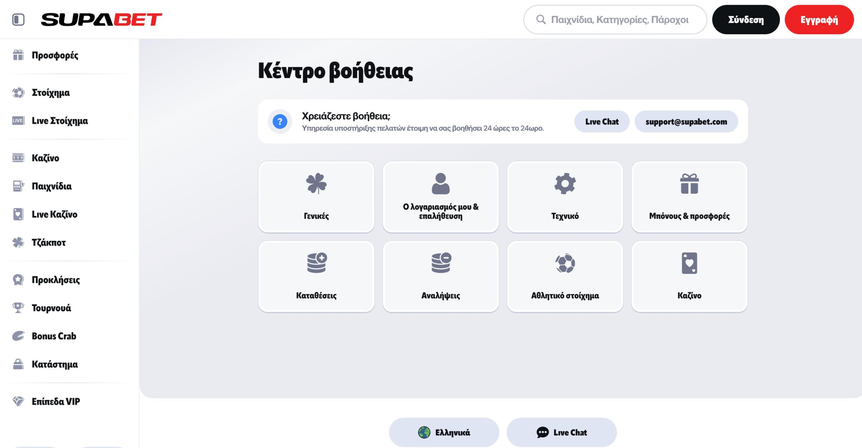Click the Live Chat pill in help banner
Viewport: 862px width, 448px height.
pyautogui.click(x=602, y=121)
